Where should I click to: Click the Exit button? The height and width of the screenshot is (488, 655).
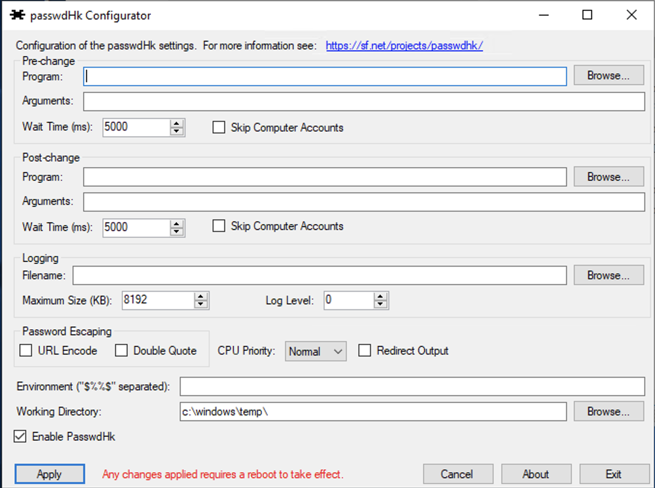(613, 474)
